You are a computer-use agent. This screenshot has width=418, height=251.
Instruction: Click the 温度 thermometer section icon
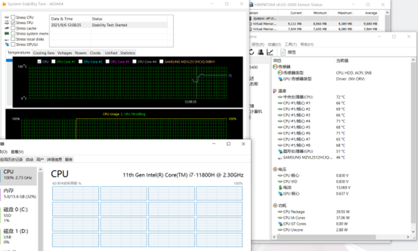click(275, 91)
